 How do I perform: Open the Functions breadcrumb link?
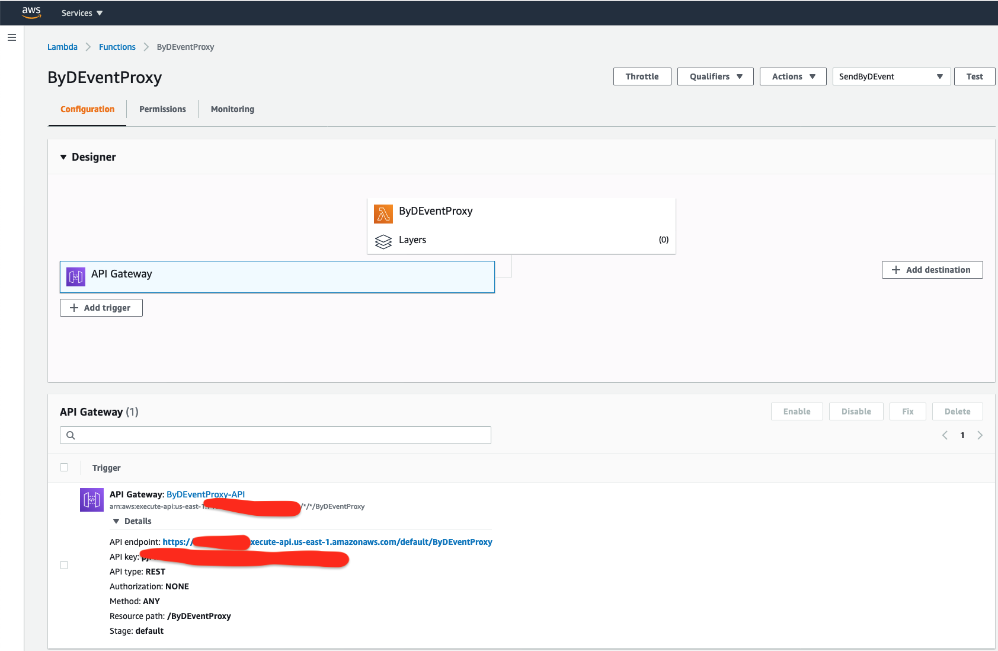click(117, 47)
